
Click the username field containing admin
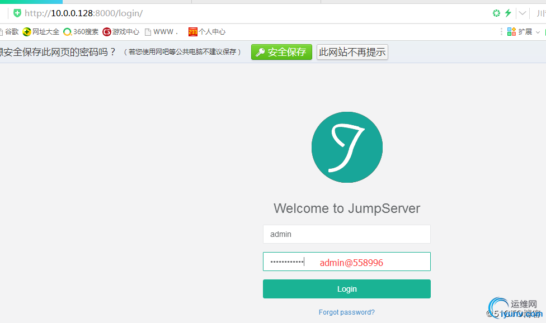[x=347, y=234]
